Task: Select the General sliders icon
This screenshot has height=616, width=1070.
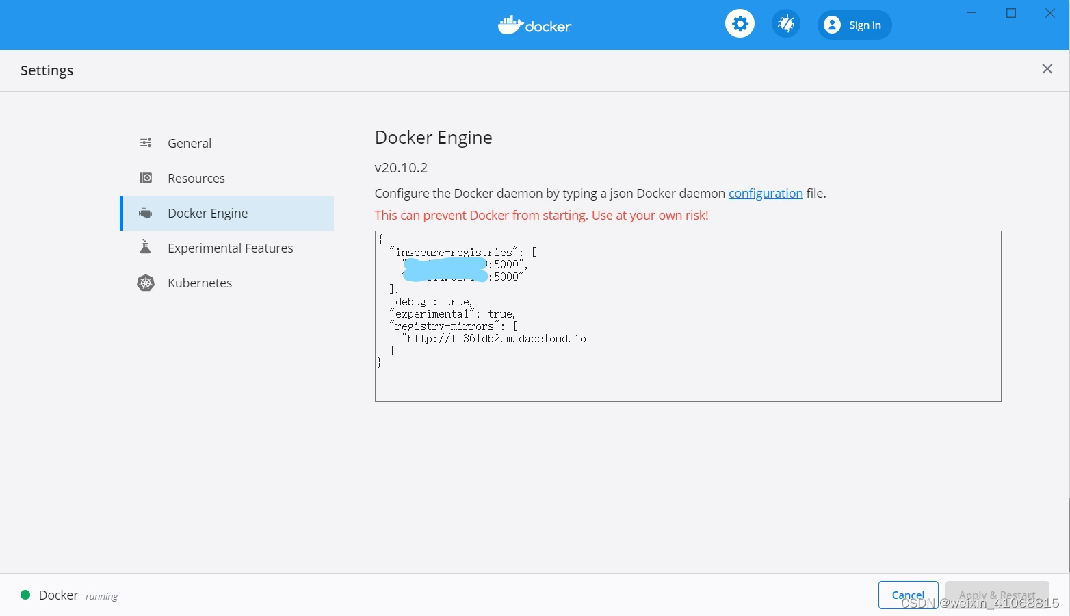Action: 145,142
